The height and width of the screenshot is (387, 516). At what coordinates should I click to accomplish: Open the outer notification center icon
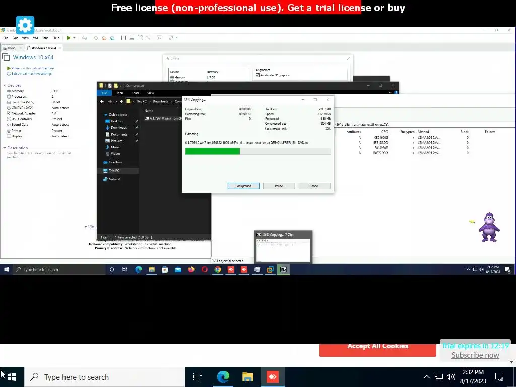tap(499, 377)
